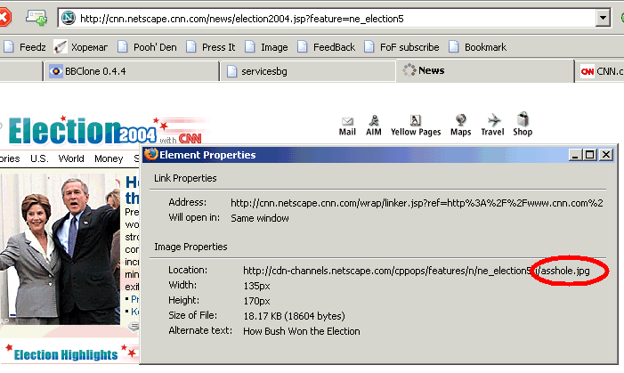Click the Election Highlights heading
Image resolution: width=624 pixels, height=373 pixels.
coord(66,354)
